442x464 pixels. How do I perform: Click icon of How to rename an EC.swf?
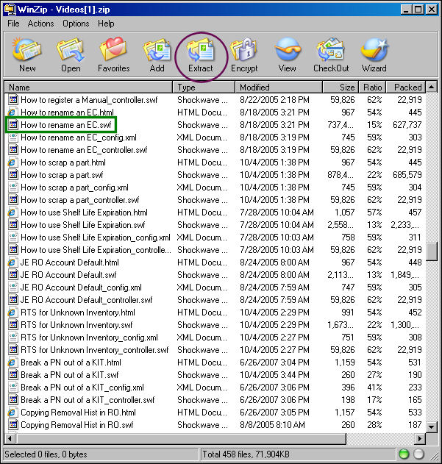(13, 125)
